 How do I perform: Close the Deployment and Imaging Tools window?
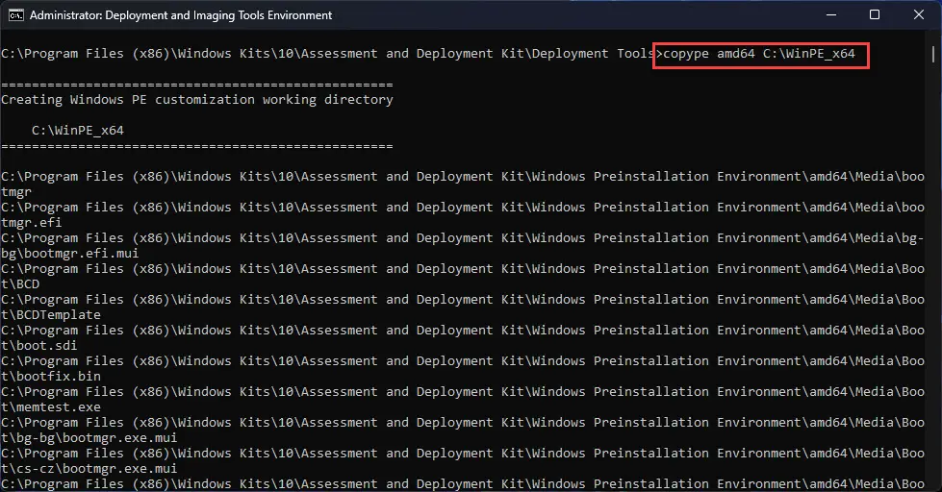coord(919,15)
